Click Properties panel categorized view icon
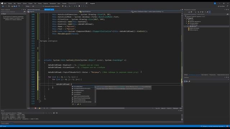Image resolution: width=230 pixels, height=129 pixels. click(185, 81)
